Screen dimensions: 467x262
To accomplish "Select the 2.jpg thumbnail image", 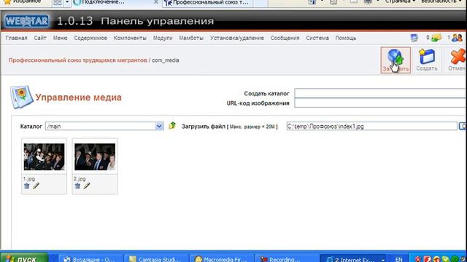I will pos(95,157).
